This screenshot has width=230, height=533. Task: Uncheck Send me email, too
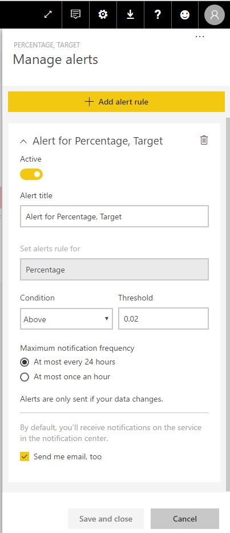[x=25, y=456]
